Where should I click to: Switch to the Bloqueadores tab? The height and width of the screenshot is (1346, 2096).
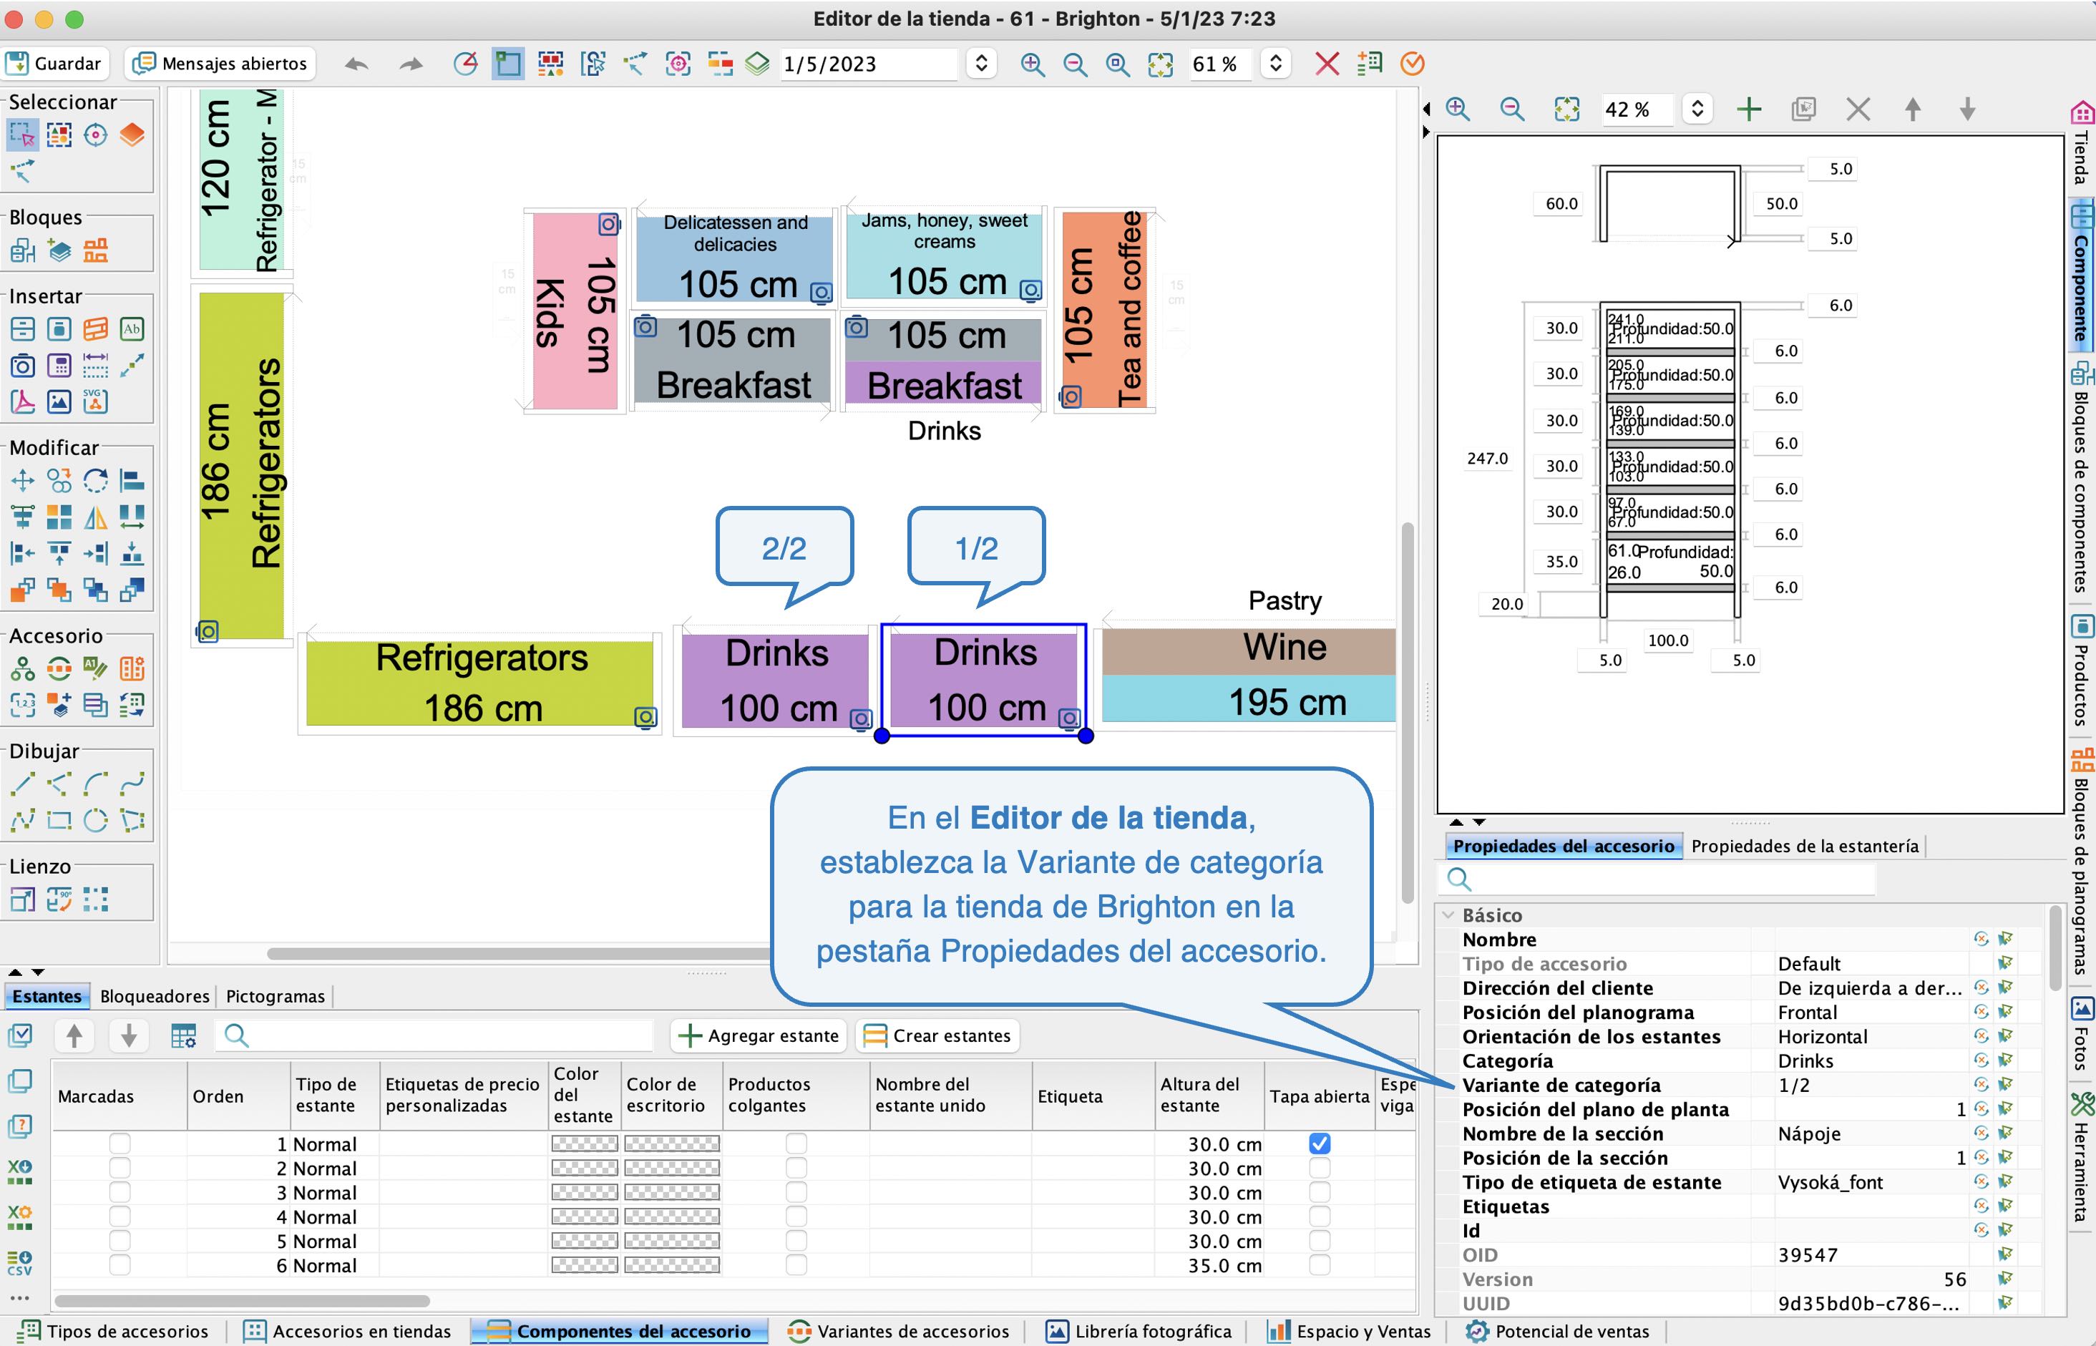(155, 996)
